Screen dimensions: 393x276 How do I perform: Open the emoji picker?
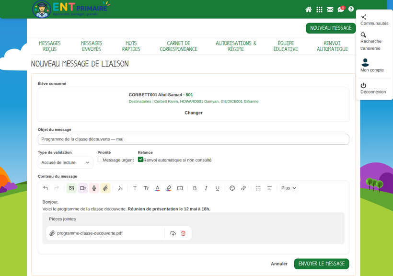(x=232, y=188)
